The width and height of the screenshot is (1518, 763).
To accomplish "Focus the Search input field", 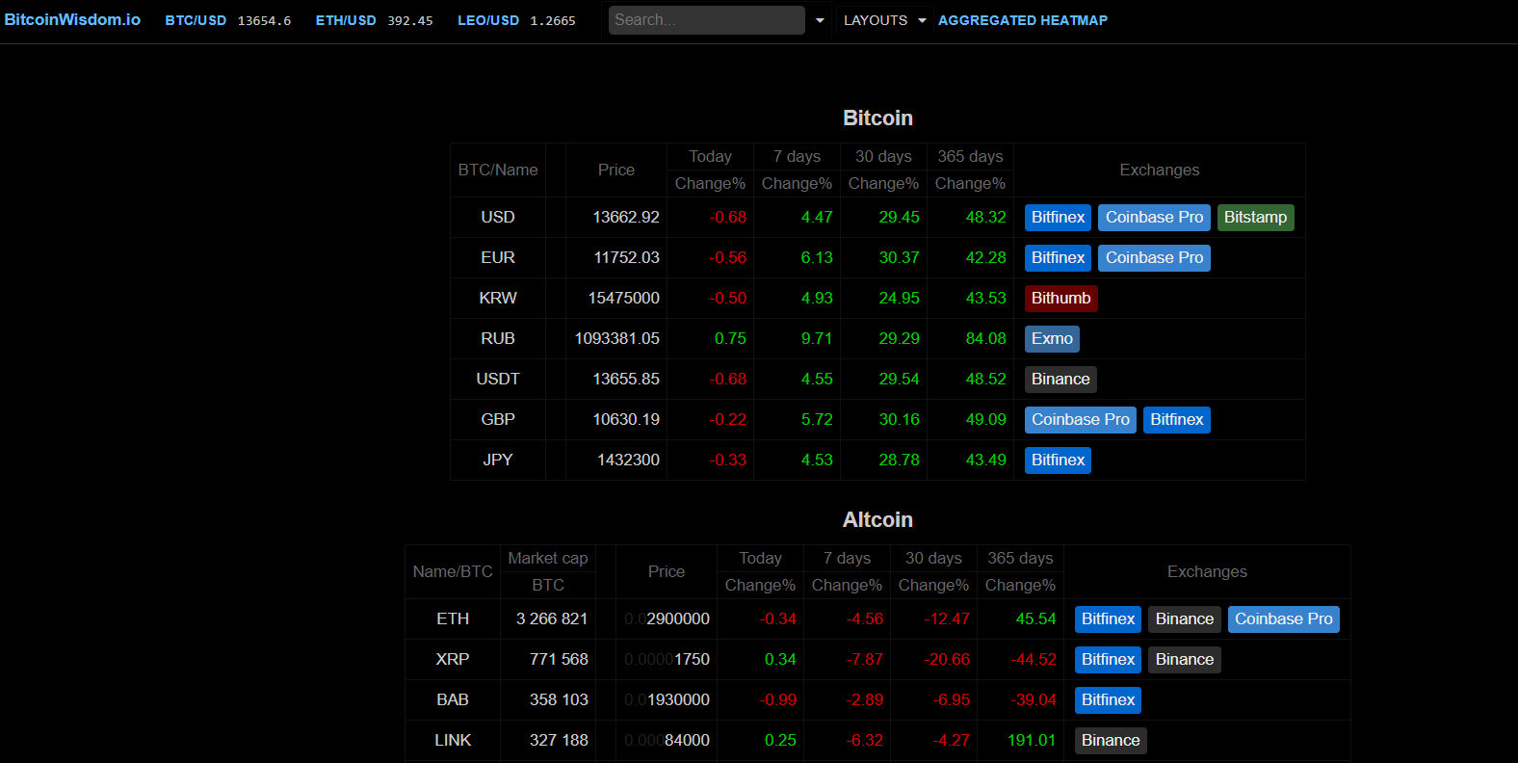I will pos(707,20).
